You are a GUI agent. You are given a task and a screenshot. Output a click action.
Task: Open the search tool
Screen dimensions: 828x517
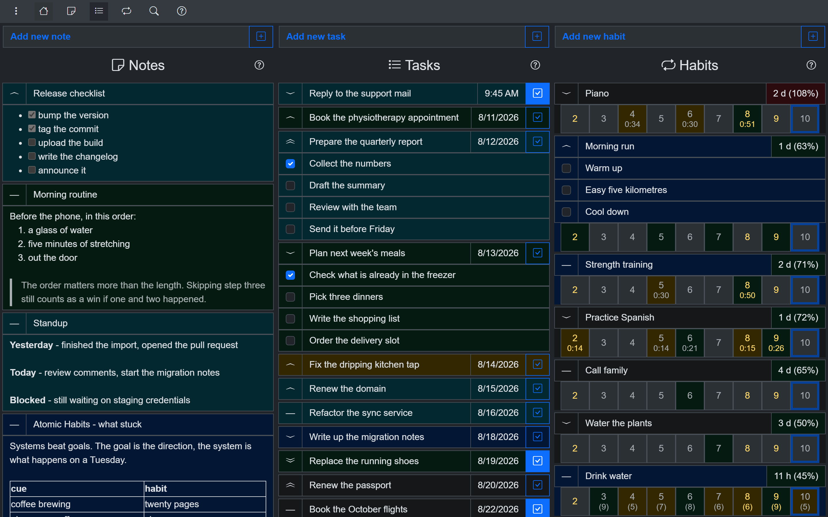pos(154,11)
